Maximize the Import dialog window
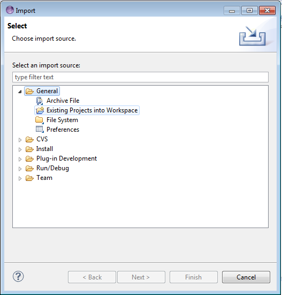The width and height of the screenshot is (282, 295). [249, 10]
